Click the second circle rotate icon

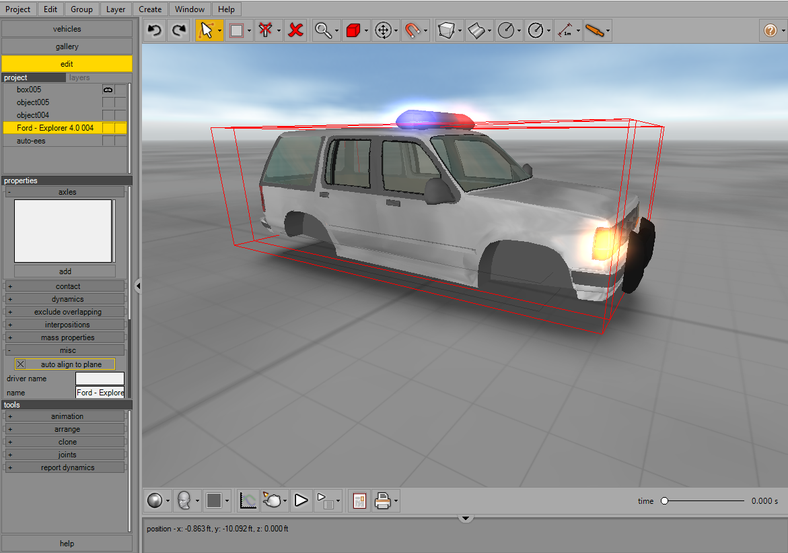pyautogui.click(x=536, y=31)
